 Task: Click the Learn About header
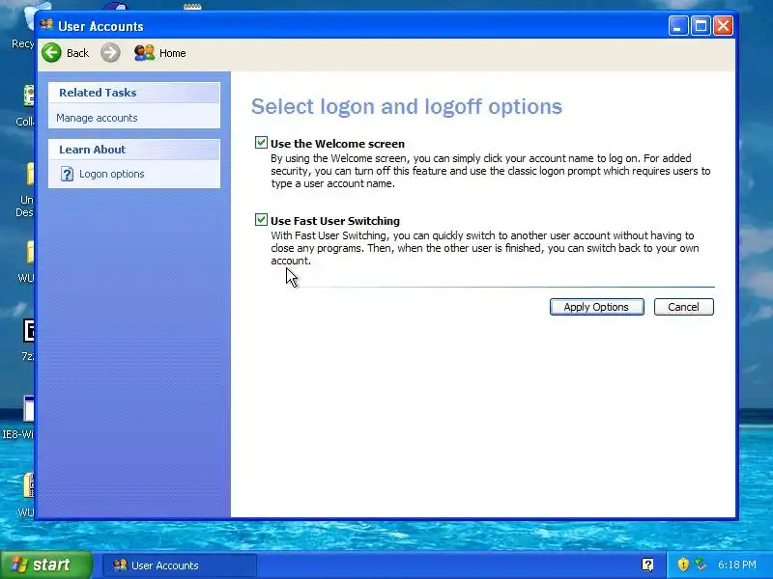134,150
